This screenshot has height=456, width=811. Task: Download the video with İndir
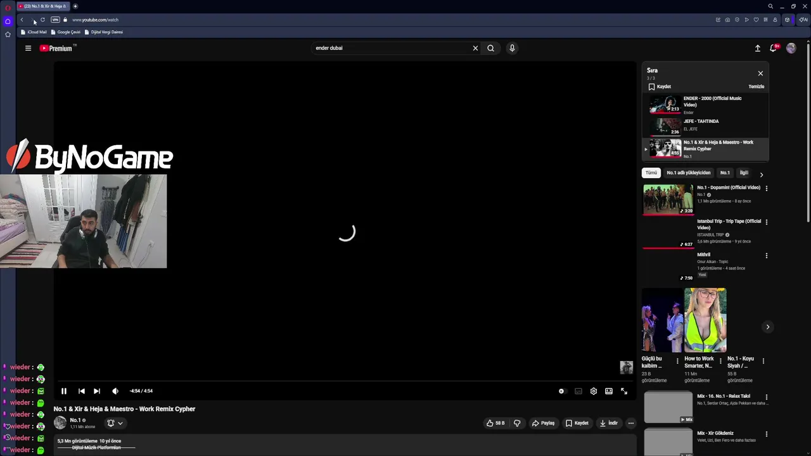click(609, 423)
